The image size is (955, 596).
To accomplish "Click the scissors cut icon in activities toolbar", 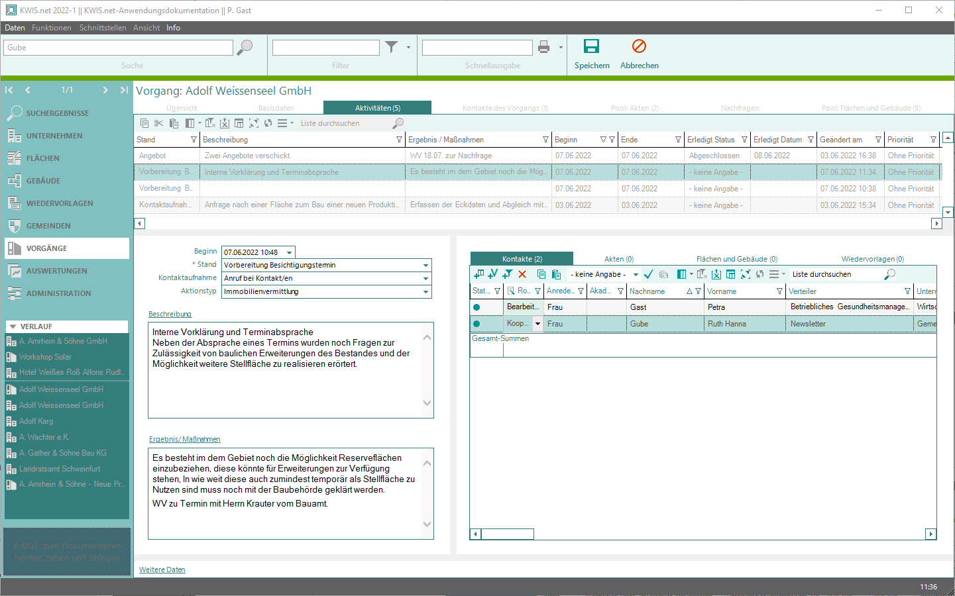I will pos(158,123).
